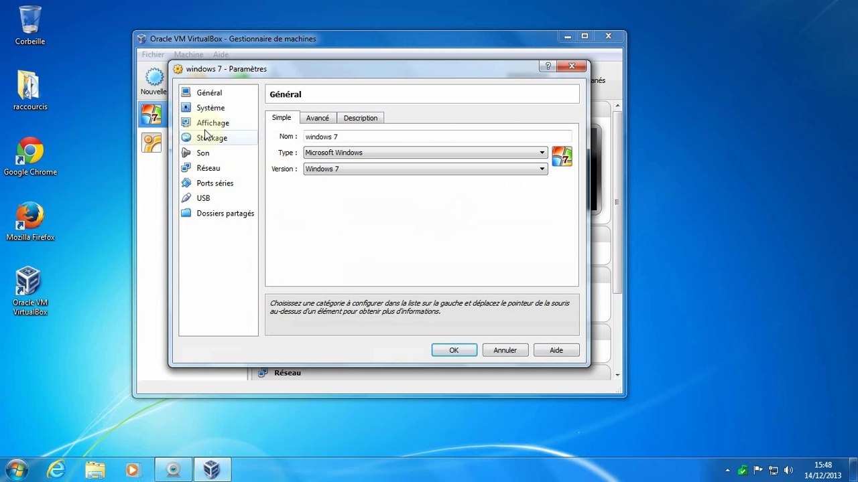Viewport: 858px width, 482px height.
Task: Open the volume speaker tray icon
Action: [x=788, y=471]
